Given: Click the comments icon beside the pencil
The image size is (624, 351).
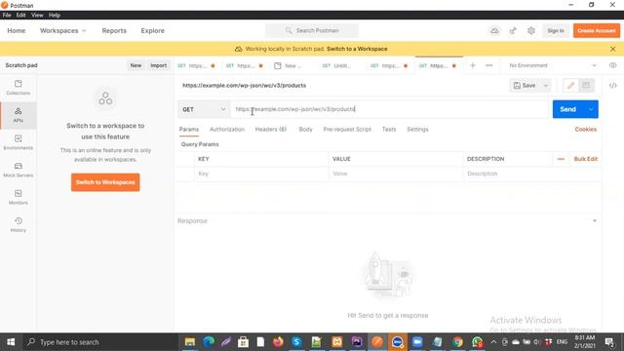Looking at the screenshot, I should (586, 86).
